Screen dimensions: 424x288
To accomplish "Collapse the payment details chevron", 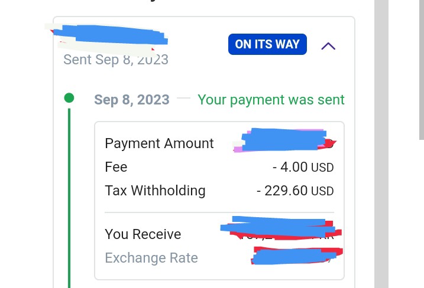I will pyautogui.click(x=328, y=45).
